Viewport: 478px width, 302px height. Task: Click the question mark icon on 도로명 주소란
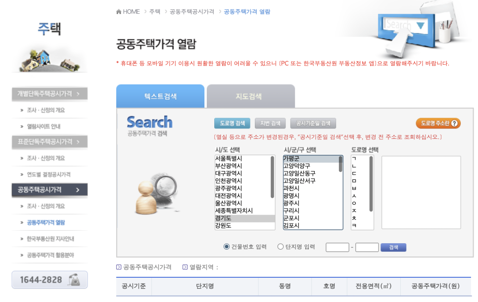click(x=454, y=123)
